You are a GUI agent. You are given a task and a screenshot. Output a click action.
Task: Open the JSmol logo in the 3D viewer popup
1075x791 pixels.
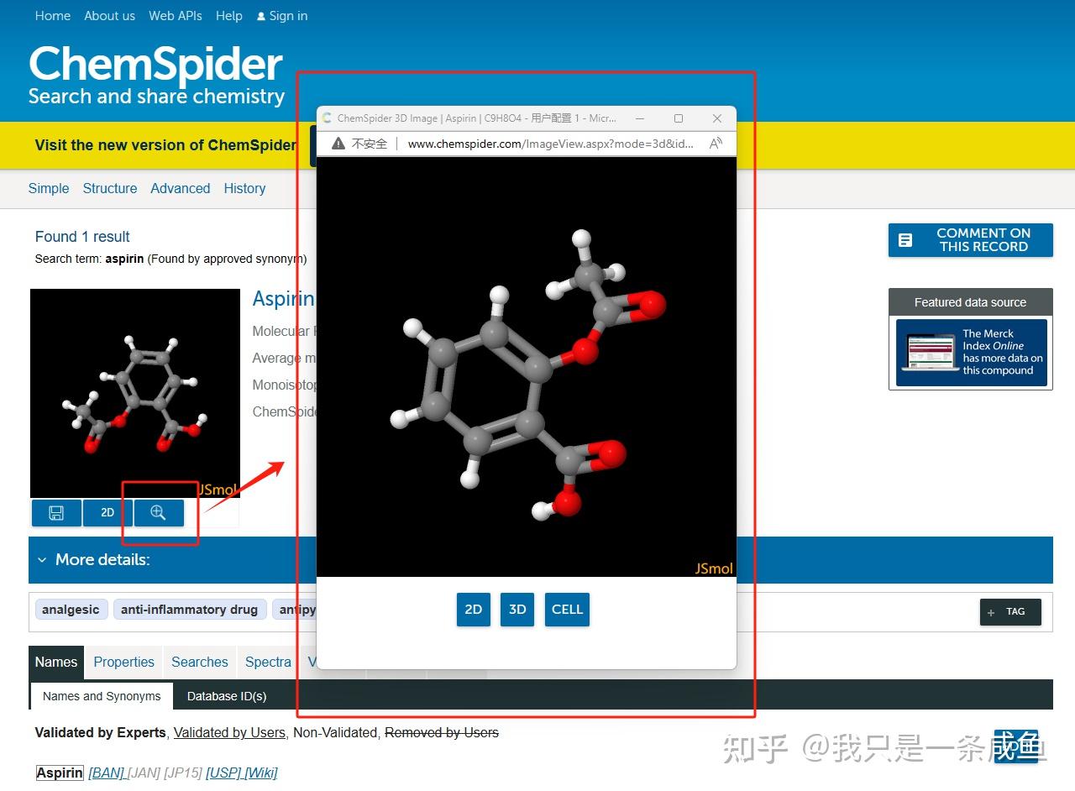coord(713,568)
